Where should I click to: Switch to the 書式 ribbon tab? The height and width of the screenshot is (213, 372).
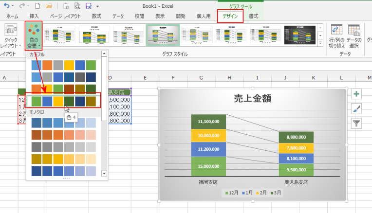[x=254, y=16]
